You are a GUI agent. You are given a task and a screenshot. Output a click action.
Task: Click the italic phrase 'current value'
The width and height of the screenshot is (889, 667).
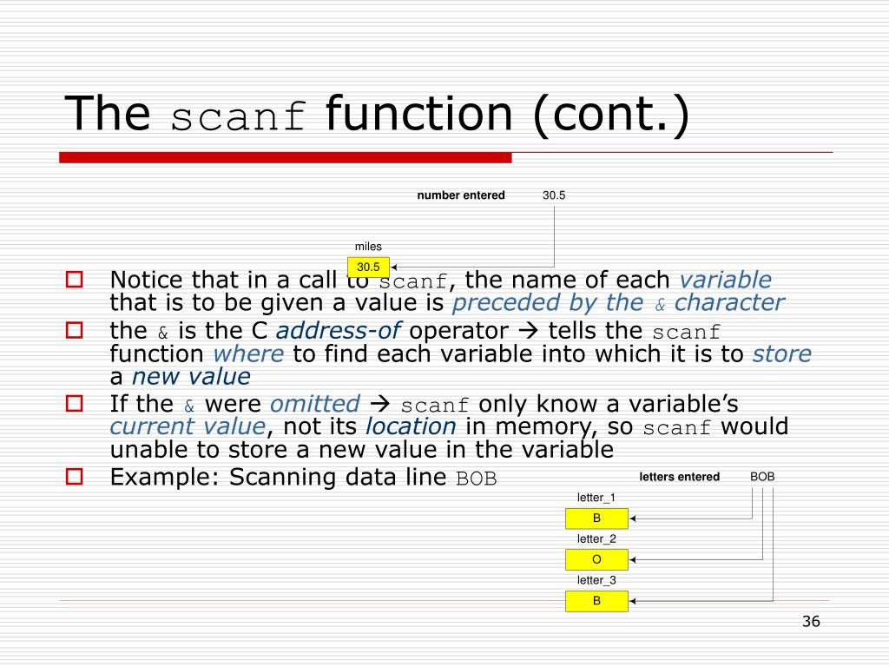[188, 426]
